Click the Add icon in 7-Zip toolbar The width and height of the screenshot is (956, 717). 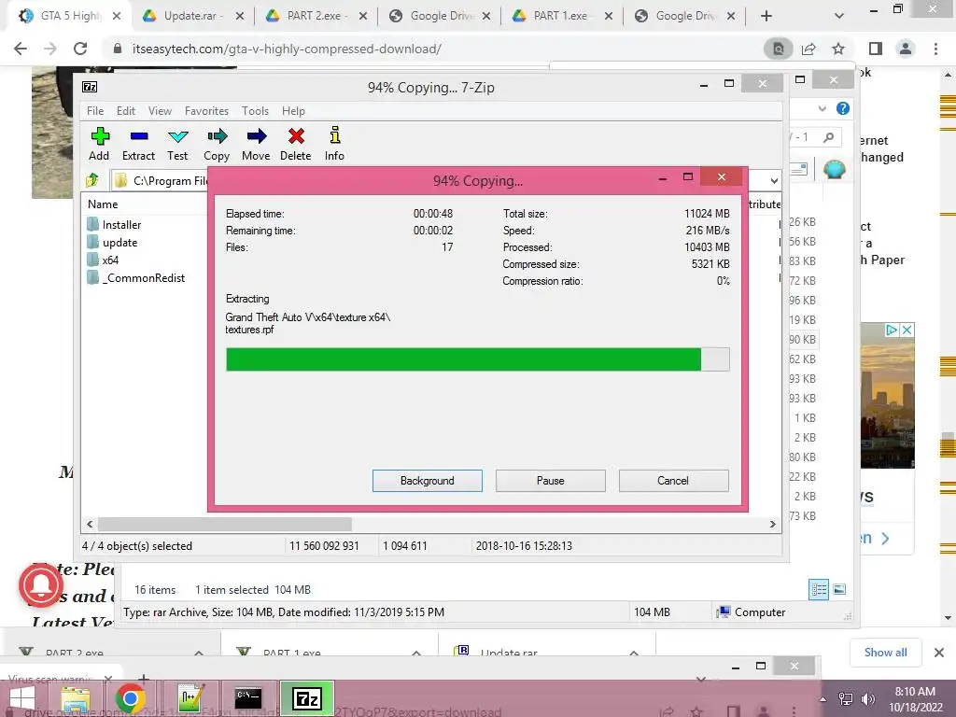point(99,144)
